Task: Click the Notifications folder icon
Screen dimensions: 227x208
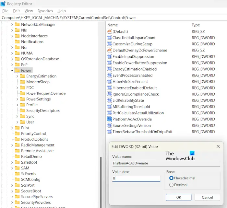Action: 17,42
